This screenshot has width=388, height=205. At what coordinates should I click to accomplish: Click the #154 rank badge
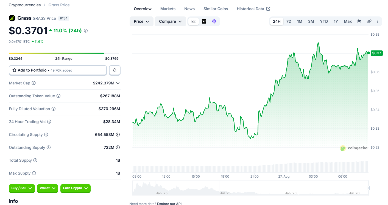pos(64,18)
